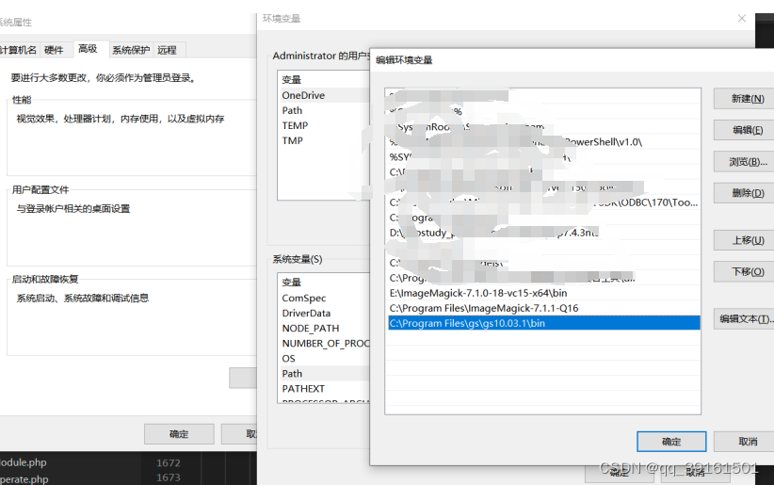Select the OS system variable

pos(325,359)
